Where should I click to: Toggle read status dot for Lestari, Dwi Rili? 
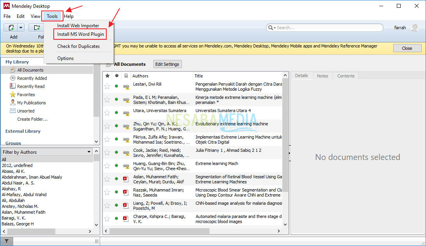pos(116,86)
